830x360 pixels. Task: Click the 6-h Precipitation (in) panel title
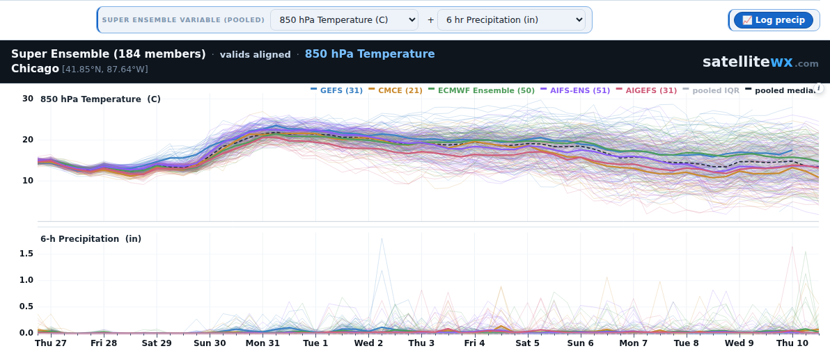coord(91,239)
